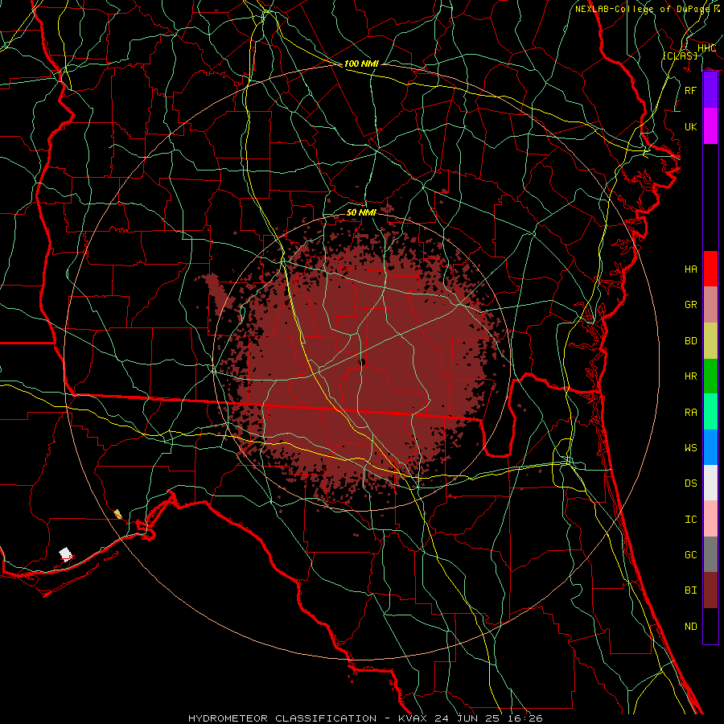Click the IC legend label
The width and height of the screenshot is (724, 724).
click(690, 520)
